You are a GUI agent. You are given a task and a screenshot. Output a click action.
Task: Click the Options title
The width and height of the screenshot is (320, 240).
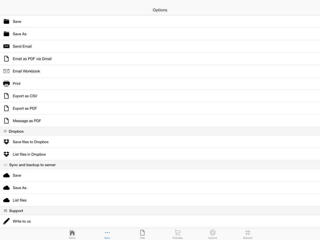(160, 10)
